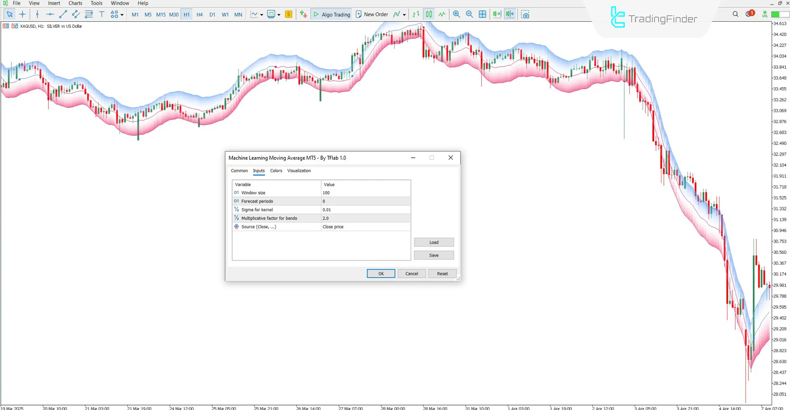790x410 pixels.
Task: Open the chart type dropdown arrow
Action: [261, 14]
